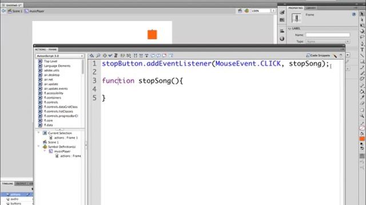Show code hint in Actions toolbar
This screenshot has height=205, width=366.
122,56
